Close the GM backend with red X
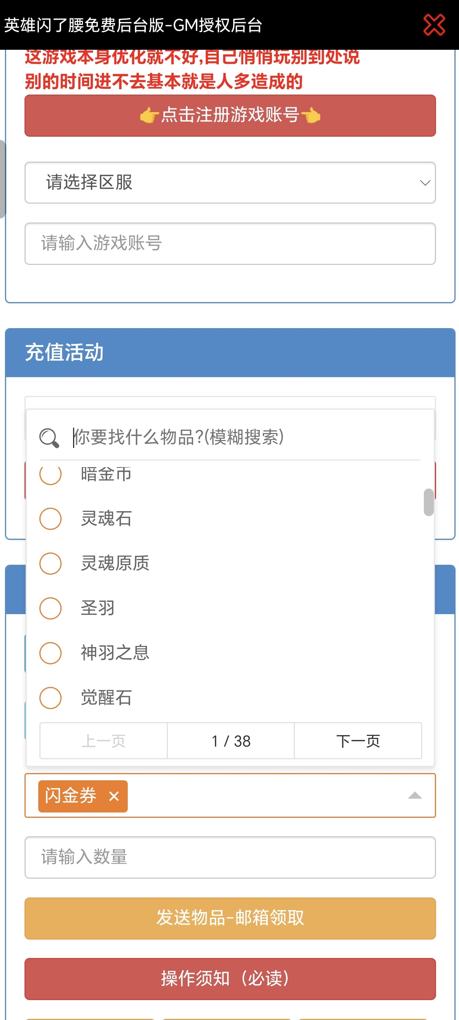 [434, 25]
